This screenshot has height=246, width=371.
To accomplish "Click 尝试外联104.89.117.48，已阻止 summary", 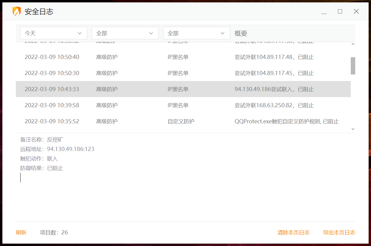I will pos(274,57).
